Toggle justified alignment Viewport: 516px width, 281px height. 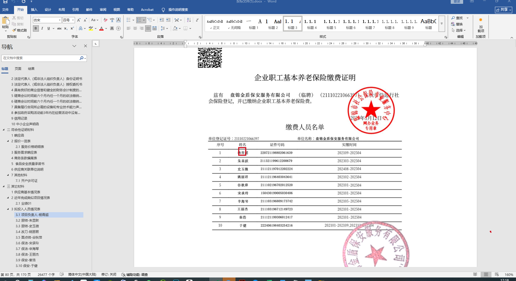click(x=148, y=28)
